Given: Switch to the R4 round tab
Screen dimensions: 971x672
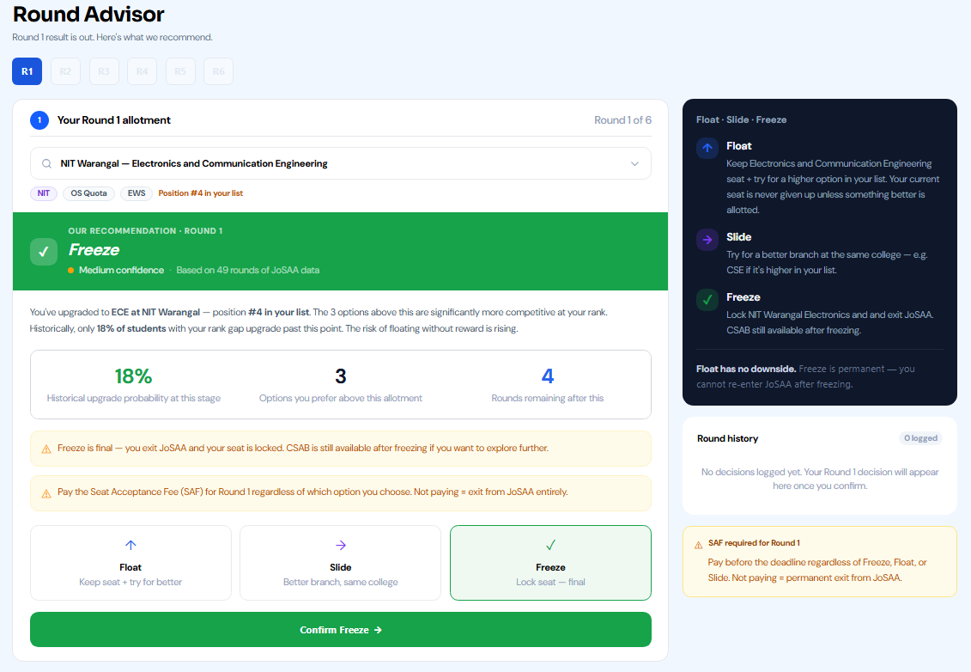Looking at the screenshot, I should (x=143, y=71).
